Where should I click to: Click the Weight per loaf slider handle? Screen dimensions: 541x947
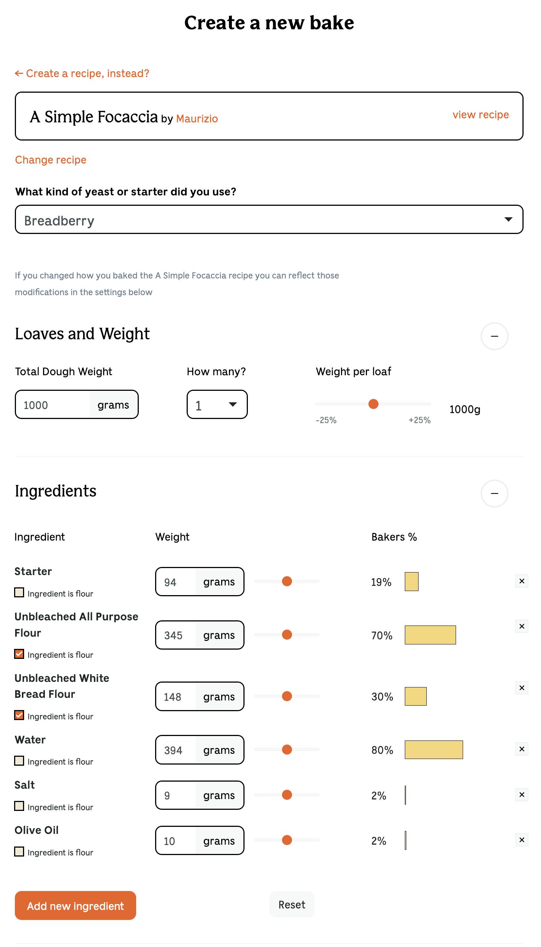[x=373, y=404]
